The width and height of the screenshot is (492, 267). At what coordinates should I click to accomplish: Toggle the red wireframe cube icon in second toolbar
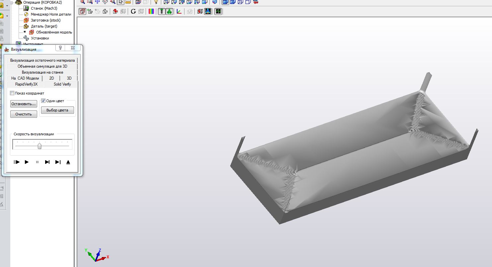coord(82,12)
